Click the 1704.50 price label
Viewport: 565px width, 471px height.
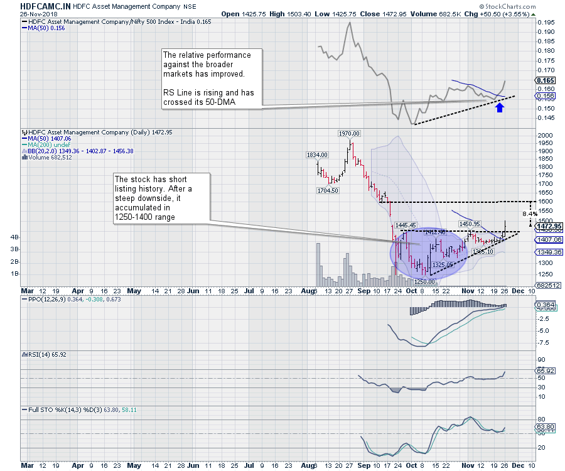[328, 191]
